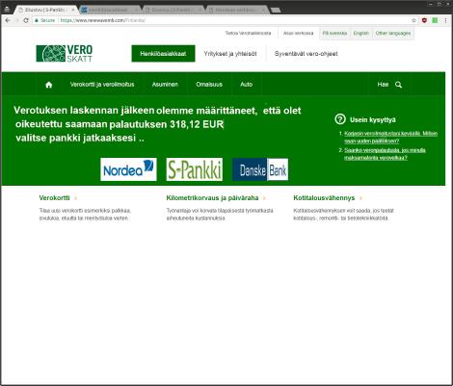Open the Omaisuus nav item
Screen dimensions: 453x386
[x=209, y=85]
